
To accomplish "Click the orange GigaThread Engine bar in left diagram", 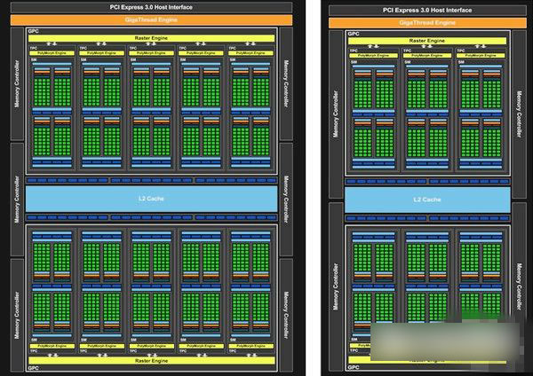I will click(x=151, y=19).
